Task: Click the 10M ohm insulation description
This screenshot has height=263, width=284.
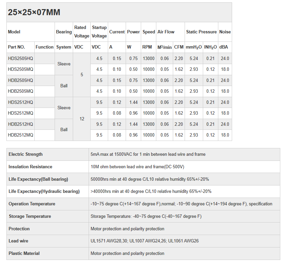Action: pyautogui.click(x=137, y=167)
